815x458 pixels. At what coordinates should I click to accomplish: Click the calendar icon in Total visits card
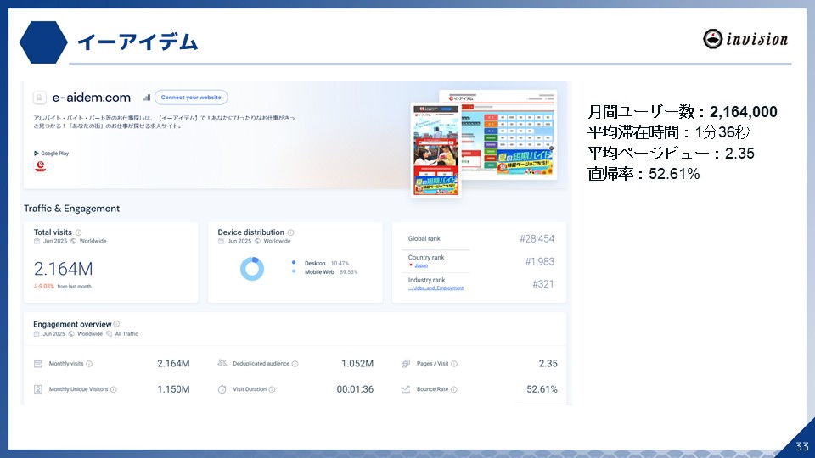pos(37,242)
